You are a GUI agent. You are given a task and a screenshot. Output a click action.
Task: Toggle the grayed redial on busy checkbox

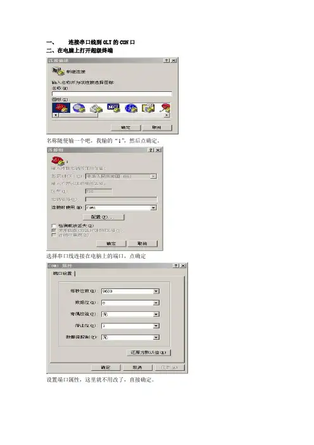pos(54,235)
